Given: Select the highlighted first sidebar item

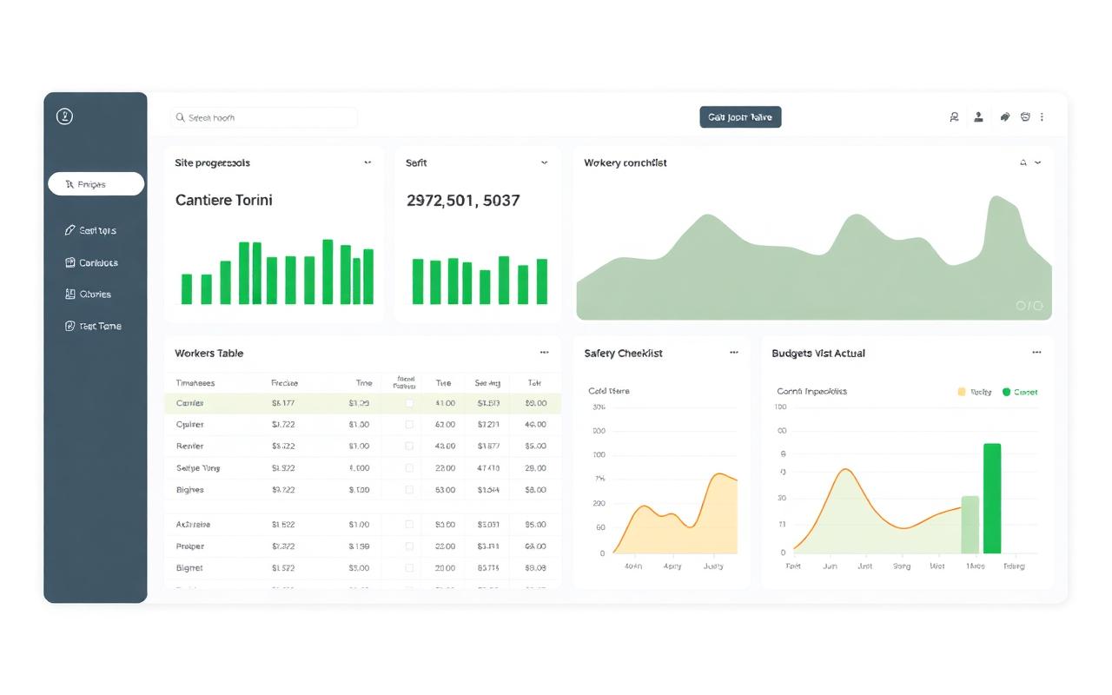Looking at the screenshot, I should [96, 183].
